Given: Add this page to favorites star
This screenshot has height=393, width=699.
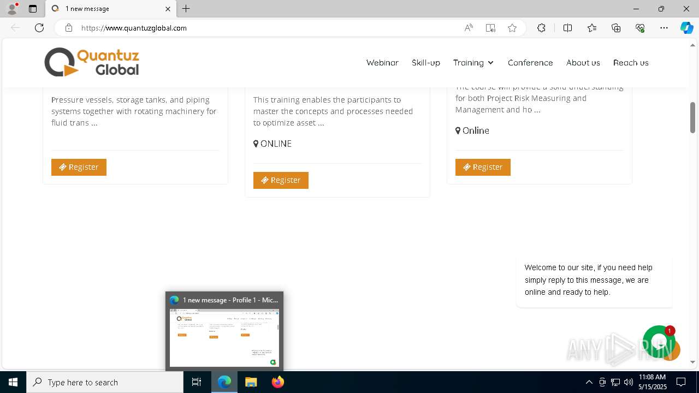Looking at the screenshot, I should 512,28.
